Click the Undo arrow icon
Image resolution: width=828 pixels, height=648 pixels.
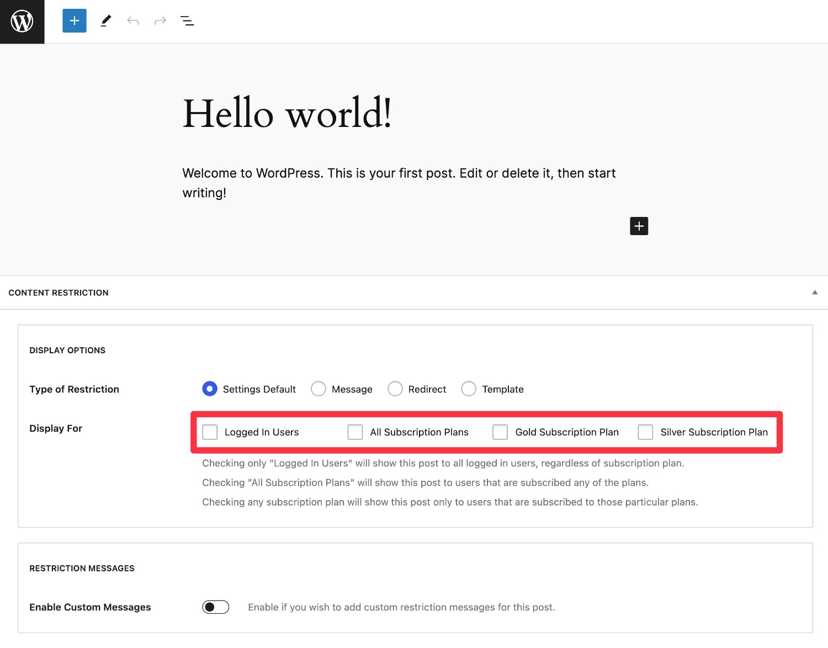(x=133, y=21)
